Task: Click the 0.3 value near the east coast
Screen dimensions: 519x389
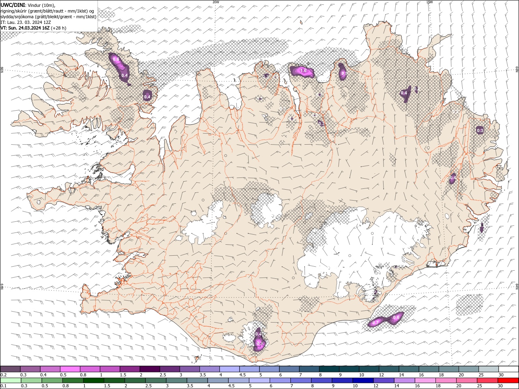Action: [x=480, y=130]
